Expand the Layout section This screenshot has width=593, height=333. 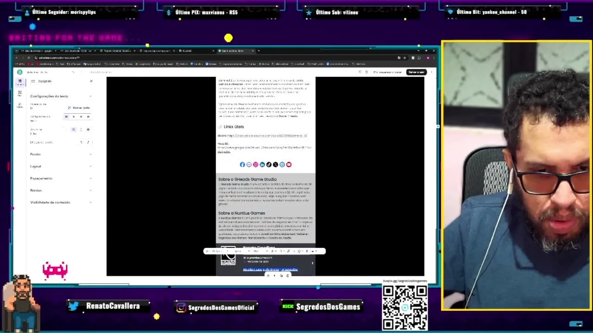[x=61, y=166]
